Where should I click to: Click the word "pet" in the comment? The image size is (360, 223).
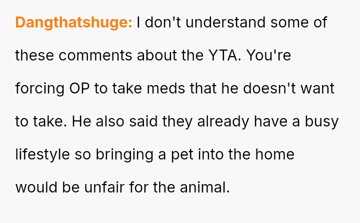pos(182,155)
